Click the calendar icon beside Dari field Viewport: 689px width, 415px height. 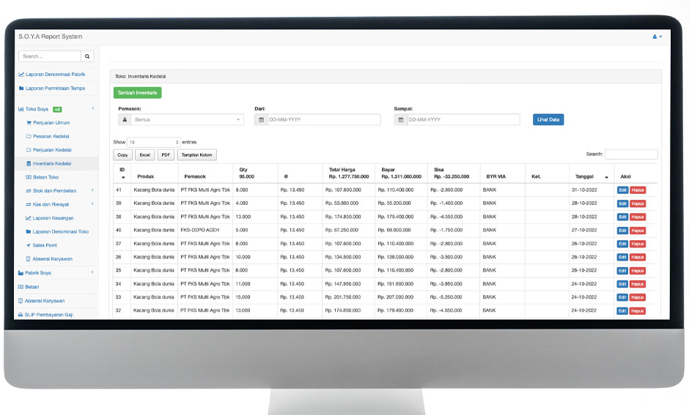point(261,120)
